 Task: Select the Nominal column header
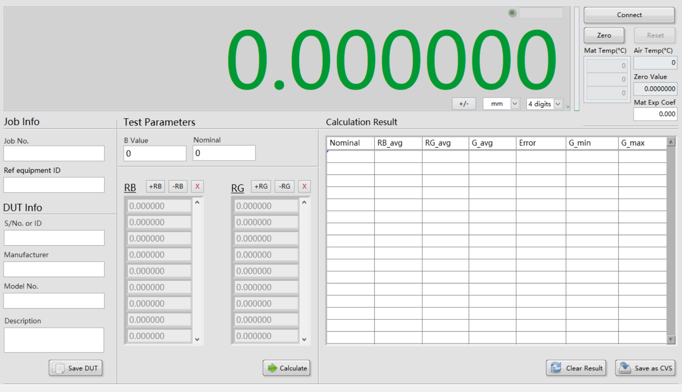pos(350,143)
